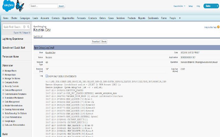The image size is (220, 137).
Task: Expand Email Administration tree node
Action: tap(3, 117)
